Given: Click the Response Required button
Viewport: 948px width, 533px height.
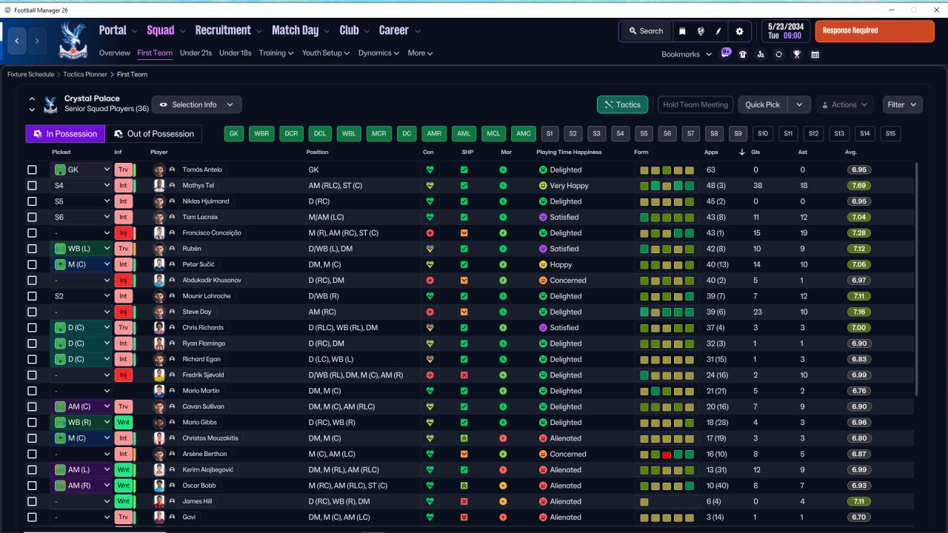Looking at the screenshot, I should [875, 31].
